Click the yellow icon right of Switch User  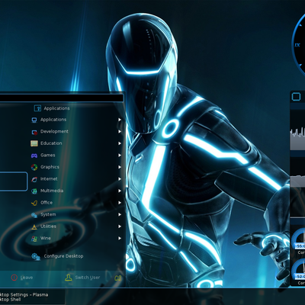(117, 278)
